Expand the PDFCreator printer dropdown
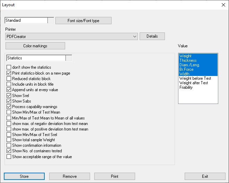This screenshot has width=229, height=183. click(x=135, y=36)
